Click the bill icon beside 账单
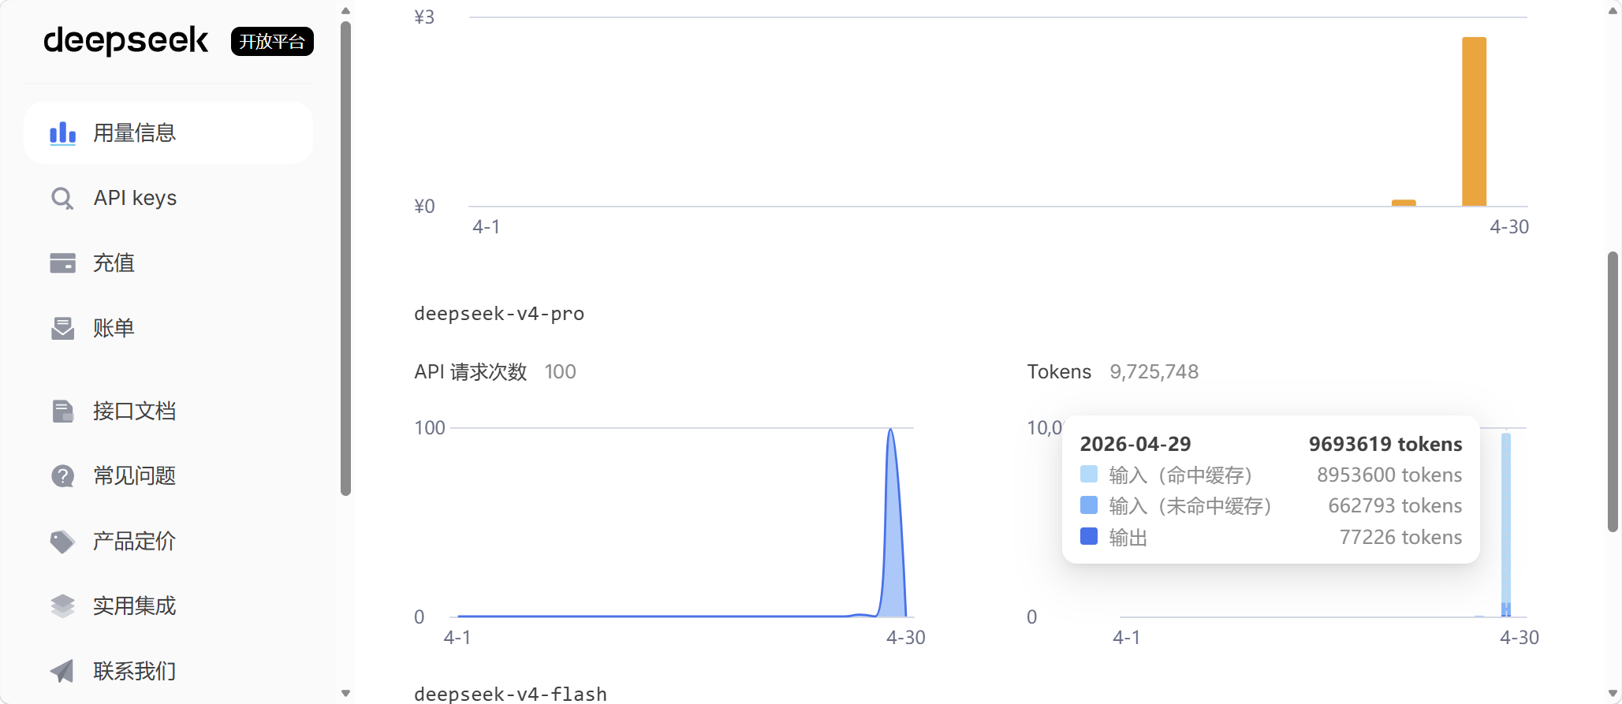 pos(62,328)
